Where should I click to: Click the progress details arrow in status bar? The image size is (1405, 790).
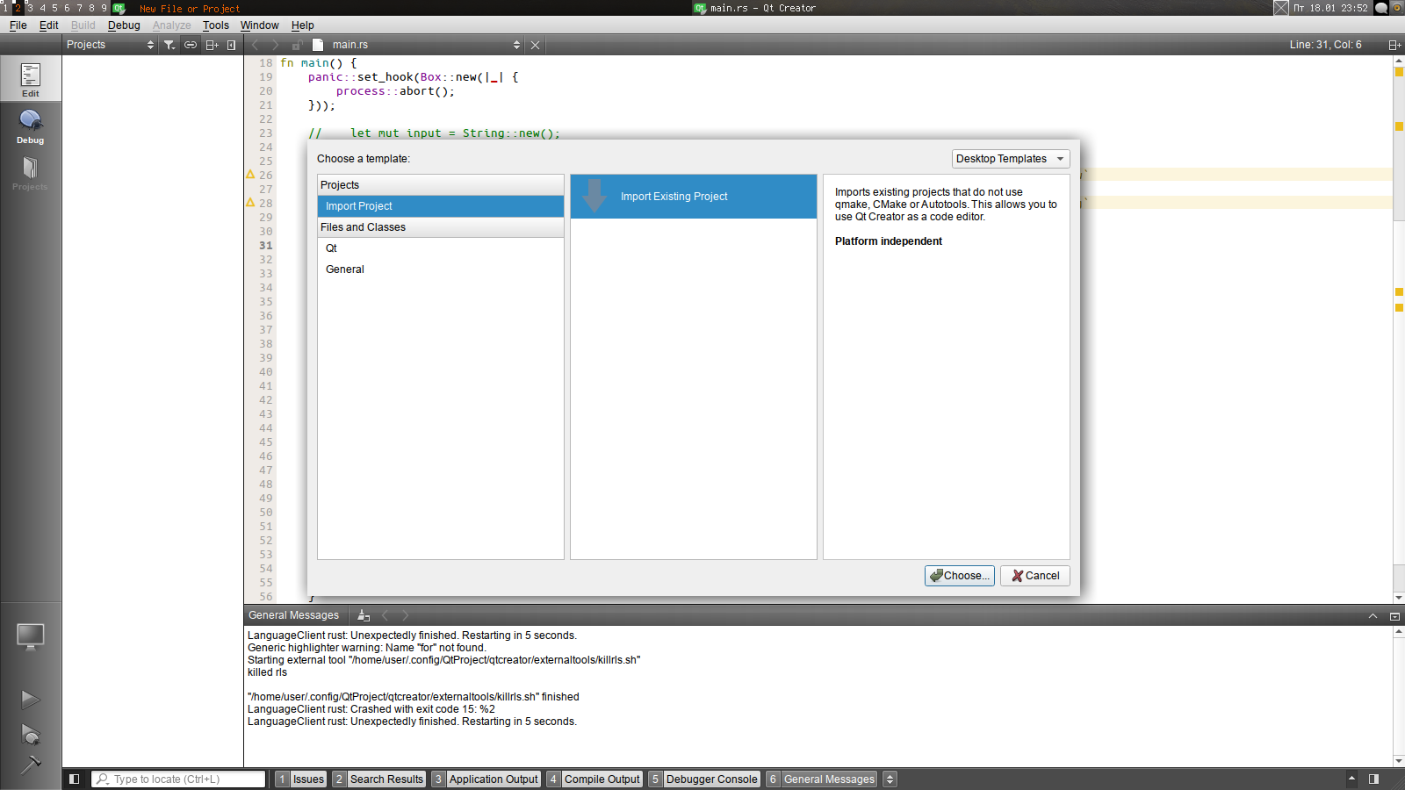tap(1352, 779)
